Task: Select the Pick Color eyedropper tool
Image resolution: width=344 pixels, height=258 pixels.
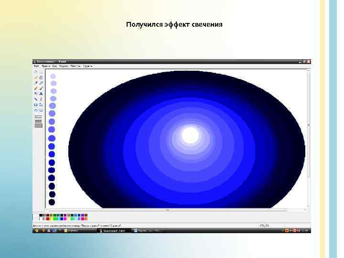Action: click(x=36, y=83)
